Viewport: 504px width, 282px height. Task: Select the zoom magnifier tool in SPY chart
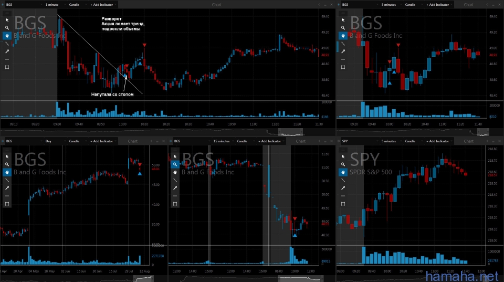[x=343, y=164]
